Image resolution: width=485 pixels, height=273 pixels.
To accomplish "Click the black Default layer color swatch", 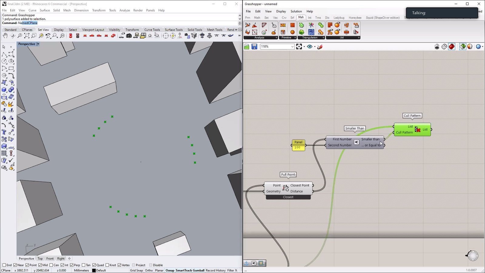I will (x=94, y=270).
